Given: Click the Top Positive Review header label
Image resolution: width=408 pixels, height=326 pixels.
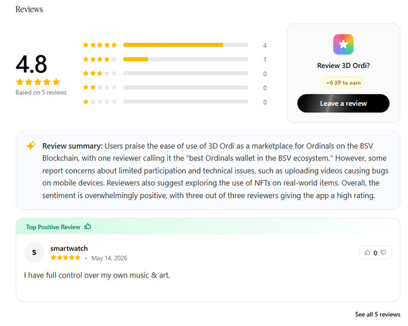Looking at the screenshot, I should (53, 227).
